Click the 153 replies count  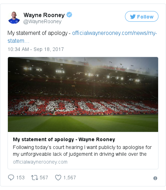click(x=20, y=178)
